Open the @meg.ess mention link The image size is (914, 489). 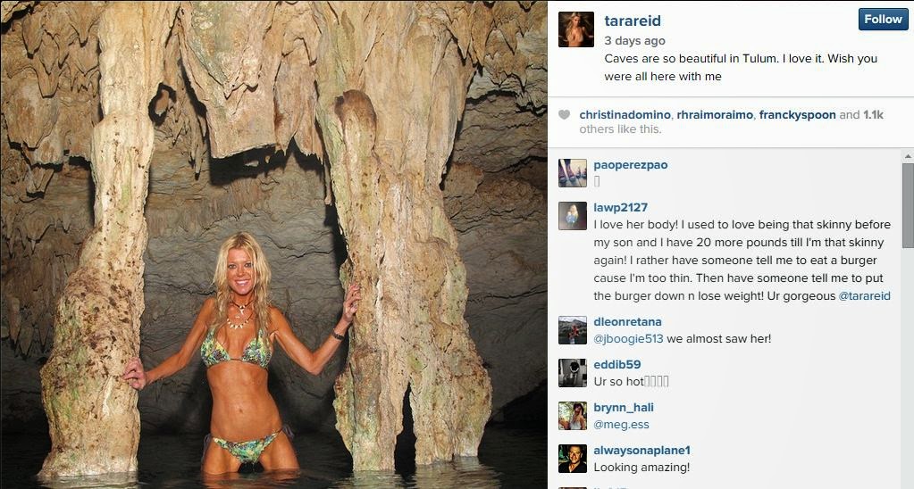[621, 425]
